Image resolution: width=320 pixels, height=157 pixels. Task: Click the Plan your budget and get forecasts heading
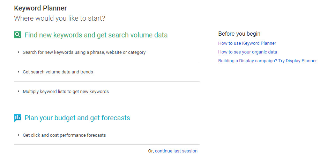coord(77,118)
